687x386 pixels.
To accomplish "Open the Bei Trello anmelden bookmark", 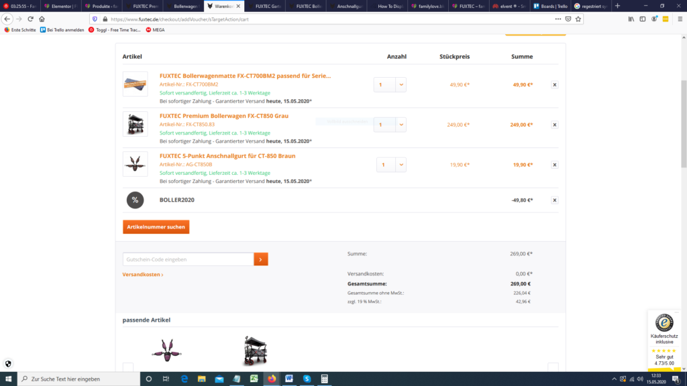I will (x=62, y=29).
